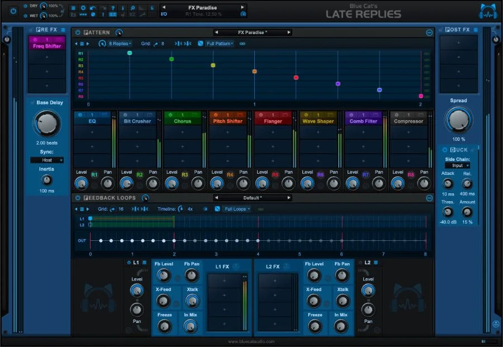Open the Side Chain Input dropdown
Screen dimensions: 503x347
tap(457, 165)
